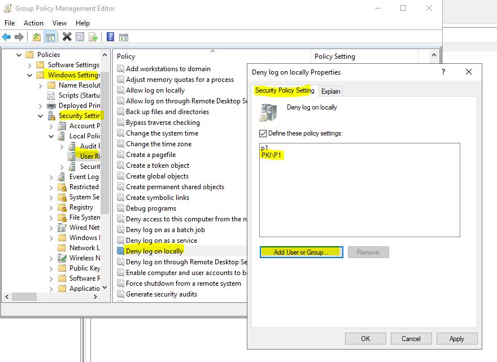Click the Wireless Network tree icon

[62, 258]
